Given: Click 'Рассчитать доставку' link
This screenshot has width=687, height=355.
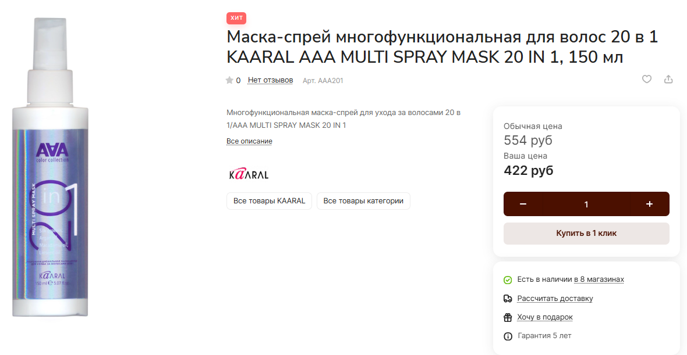Looking at the screenshot, I should tap(555, 299).
